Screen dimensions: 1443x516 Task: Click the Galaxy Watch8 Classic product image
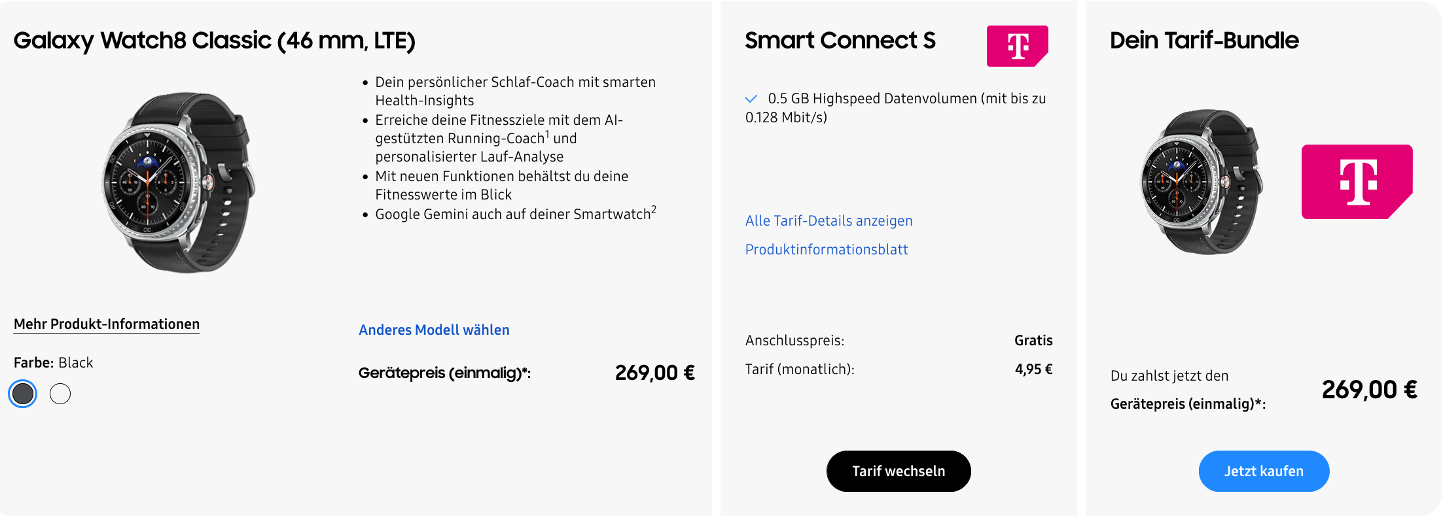[178, 182]
